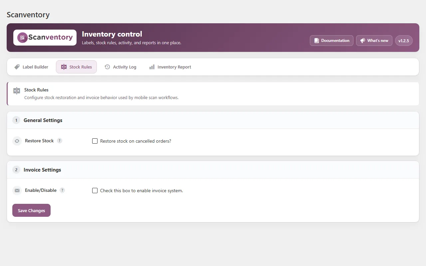426x266 pixels.
Task: Click the Scanventory page title text
Action: coord(28,15)
